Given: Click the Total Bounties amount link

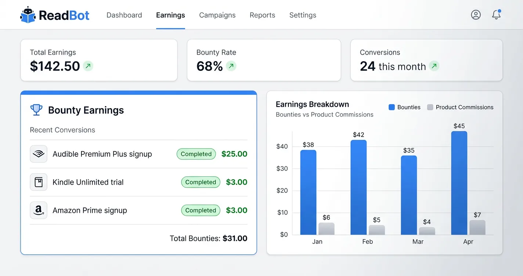Looking at the screenshot, I should [x=235, y=238].
